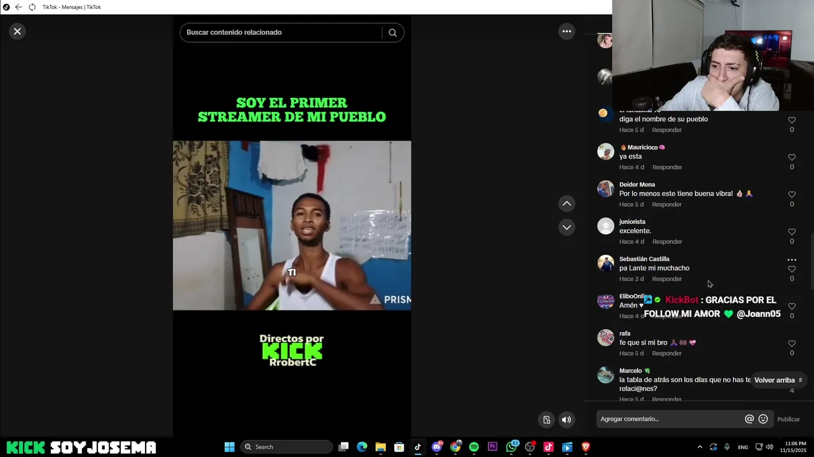
Task: Insert a mention with the @ icon
Action: [x=749, y=419]
